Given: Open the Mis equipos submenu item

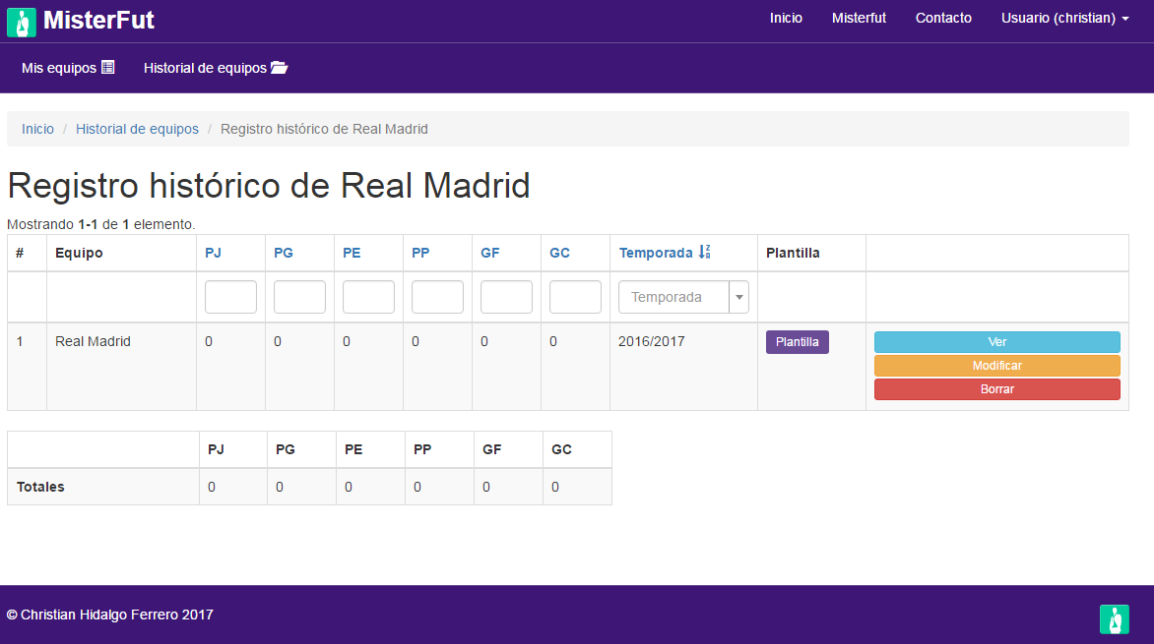Looking at the screenshot, I should point(68,68).
